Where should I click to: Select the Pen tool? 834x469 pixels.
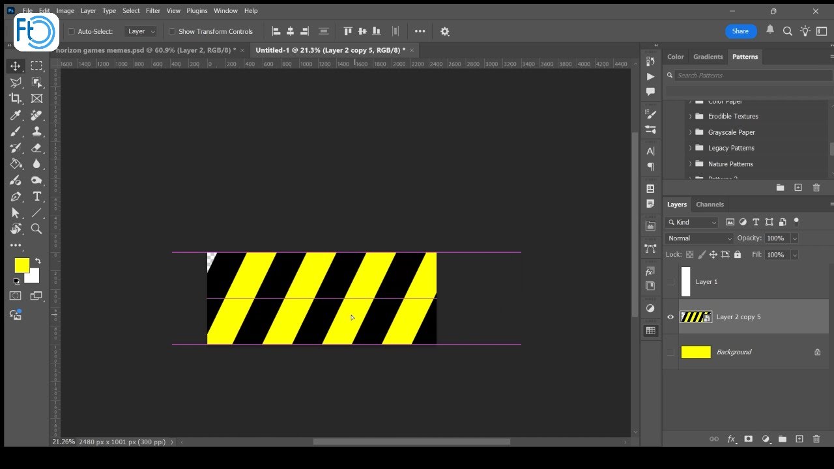[x=15, y=196]
